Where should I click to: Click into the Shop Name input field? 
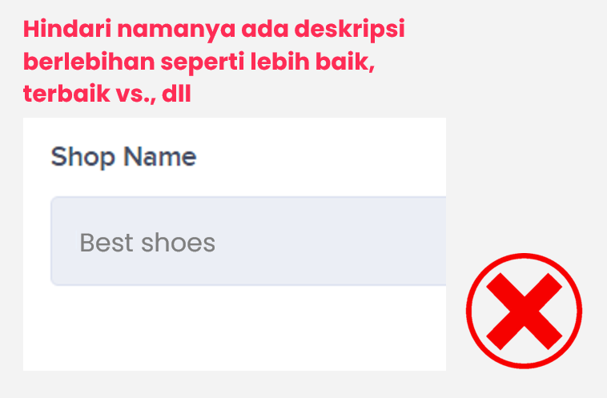(x=248, y=241)
